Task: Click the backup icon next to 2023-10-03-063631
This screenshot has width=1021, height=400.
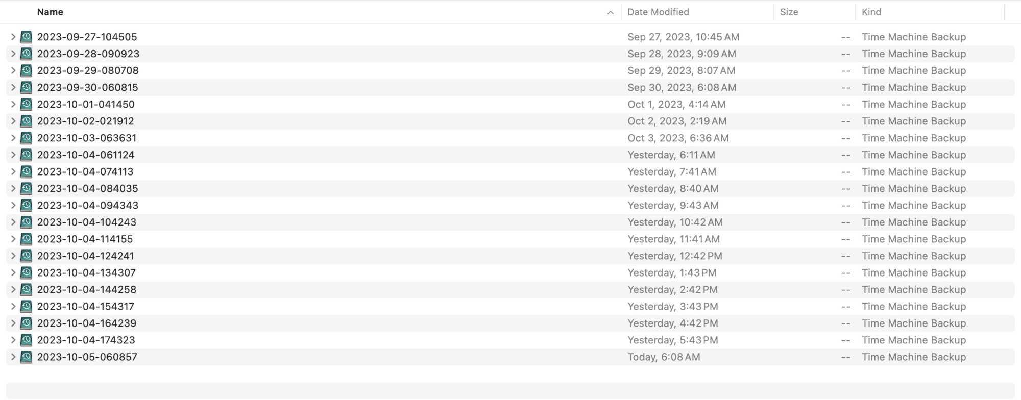Action: [26, 138]
